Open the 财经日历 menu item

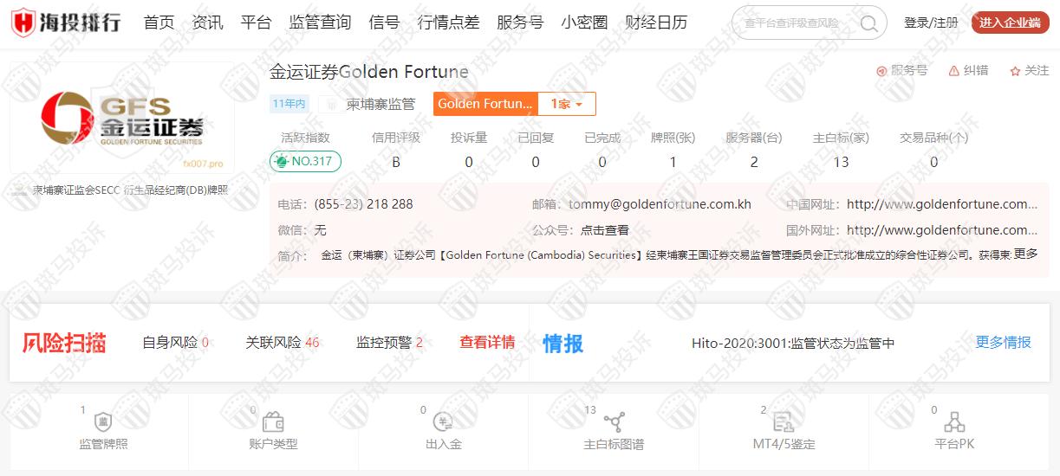(x=656, y=23)
